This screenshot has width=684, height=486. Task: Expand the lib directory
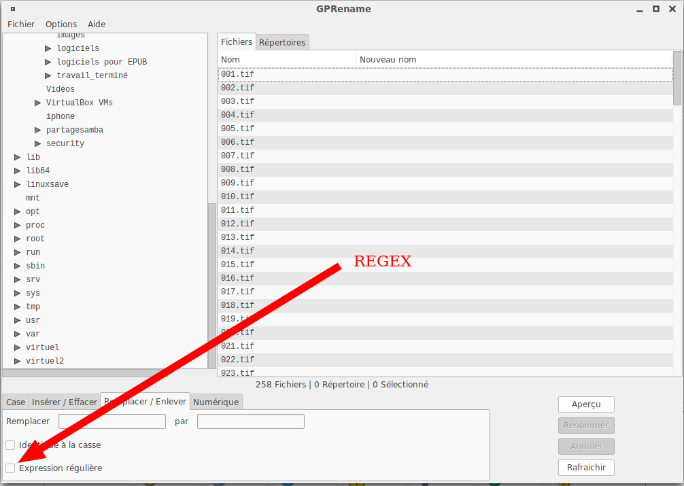coord(18,157)
